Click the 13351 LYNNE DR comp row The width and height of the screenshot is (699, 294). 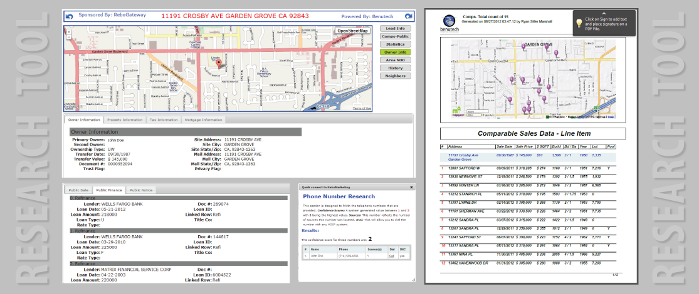(529, 203)
